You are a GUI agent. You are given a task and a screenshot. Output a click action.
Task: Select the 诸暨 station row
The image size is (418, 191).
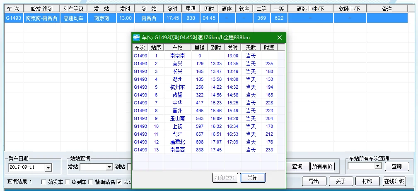coord(205,95)
